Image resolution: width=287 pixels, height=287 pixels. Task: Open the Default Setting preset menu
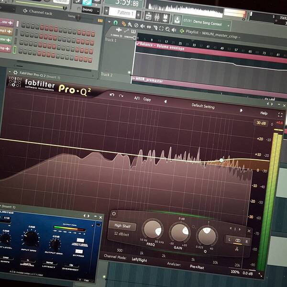[x=203, y=106]
